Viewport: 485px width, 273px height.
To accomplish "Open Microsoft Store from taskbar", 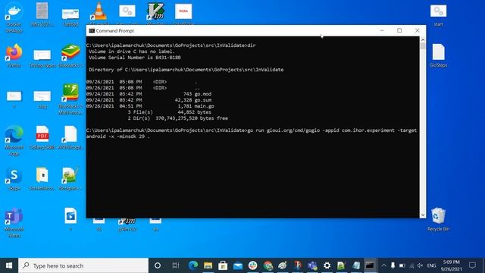I will (223, 265).
